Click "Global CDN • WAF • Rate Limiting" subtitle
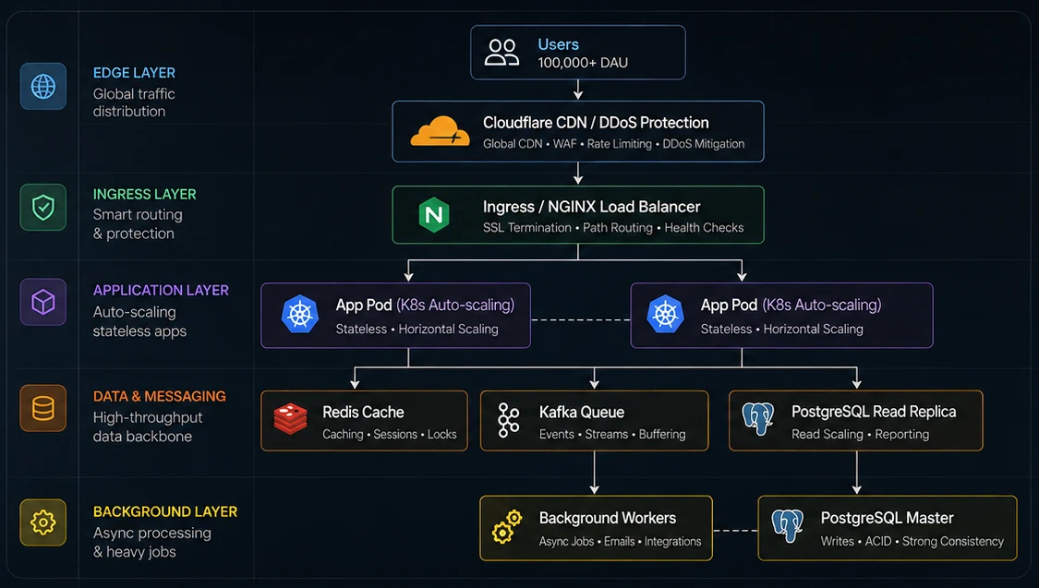The height and width of the screenshot is (588, 1039). (567, 144)
